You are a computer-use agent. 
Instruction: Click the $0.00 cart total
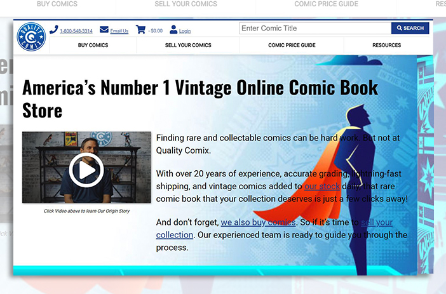(156, 30)
